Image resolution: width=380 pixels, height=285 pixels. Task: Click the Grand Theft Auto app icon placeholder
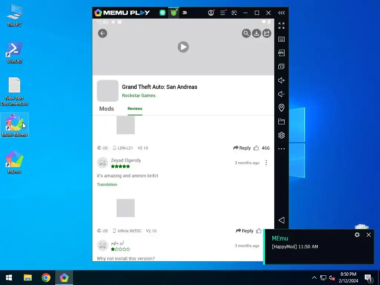[x=108, y=91]
